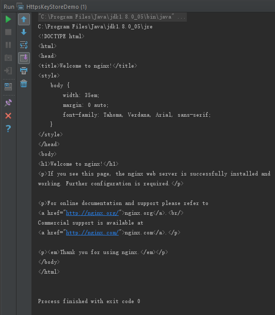The height and width of the screenshot is (315, 275).
Task: Open help via the question mark icon
Action: pyautogui.click(x=8, y=129)
